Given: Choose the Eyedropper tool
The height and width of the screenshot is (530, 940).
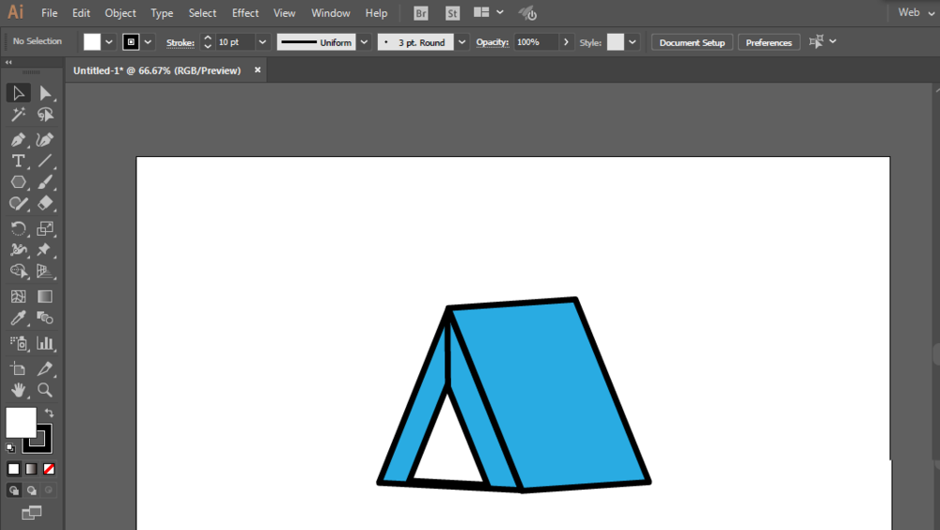Looking at the screenshot, I should 18,319.
